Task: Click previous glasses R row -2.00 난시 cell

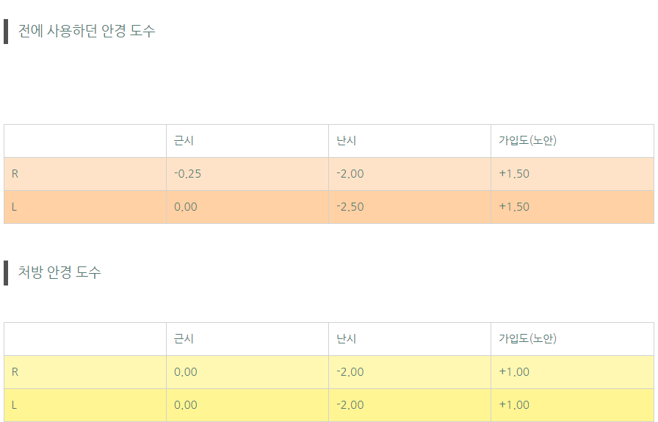Action: 350,174
